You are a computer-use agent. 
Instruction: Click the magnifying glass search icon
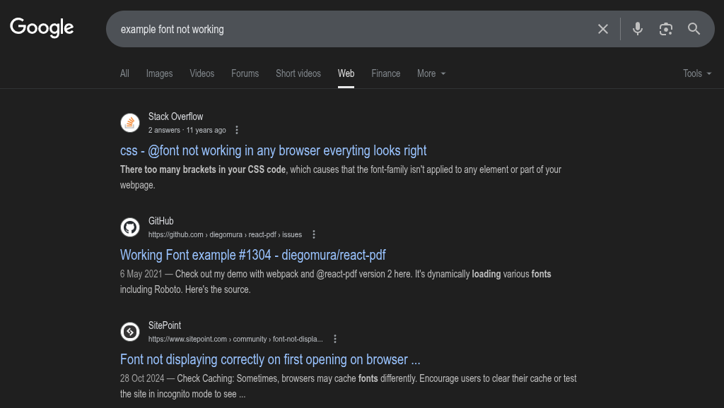point(694,29)
